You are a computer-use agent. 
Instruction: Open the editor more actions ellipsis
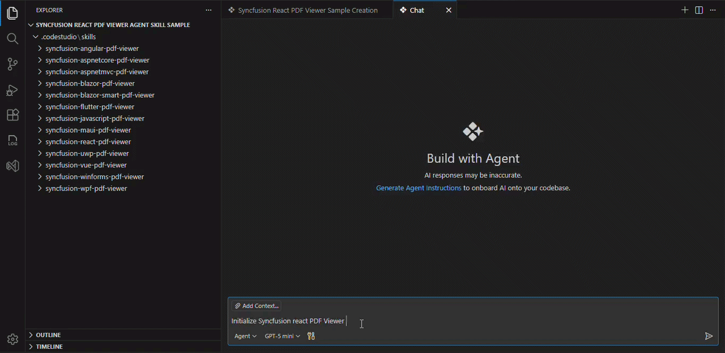click(x=713, y=10)
